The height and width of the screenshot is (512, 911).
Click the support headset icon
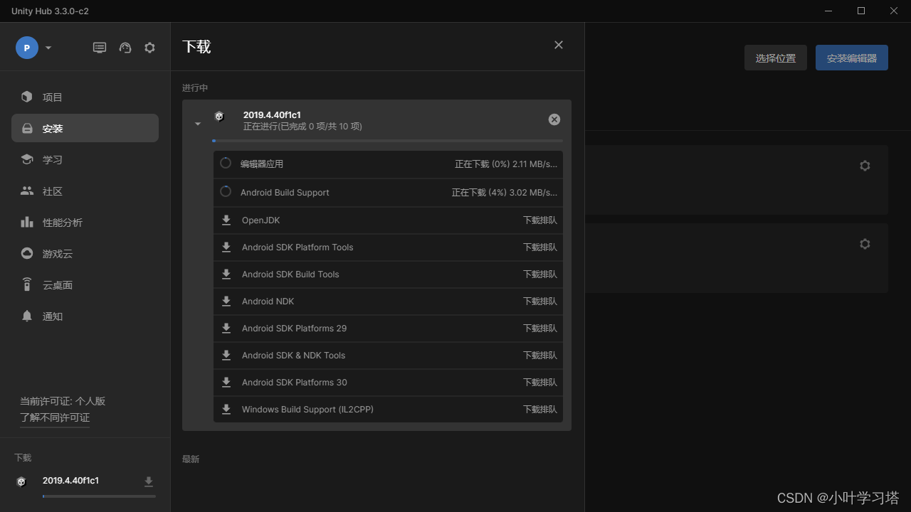point(125,48)
